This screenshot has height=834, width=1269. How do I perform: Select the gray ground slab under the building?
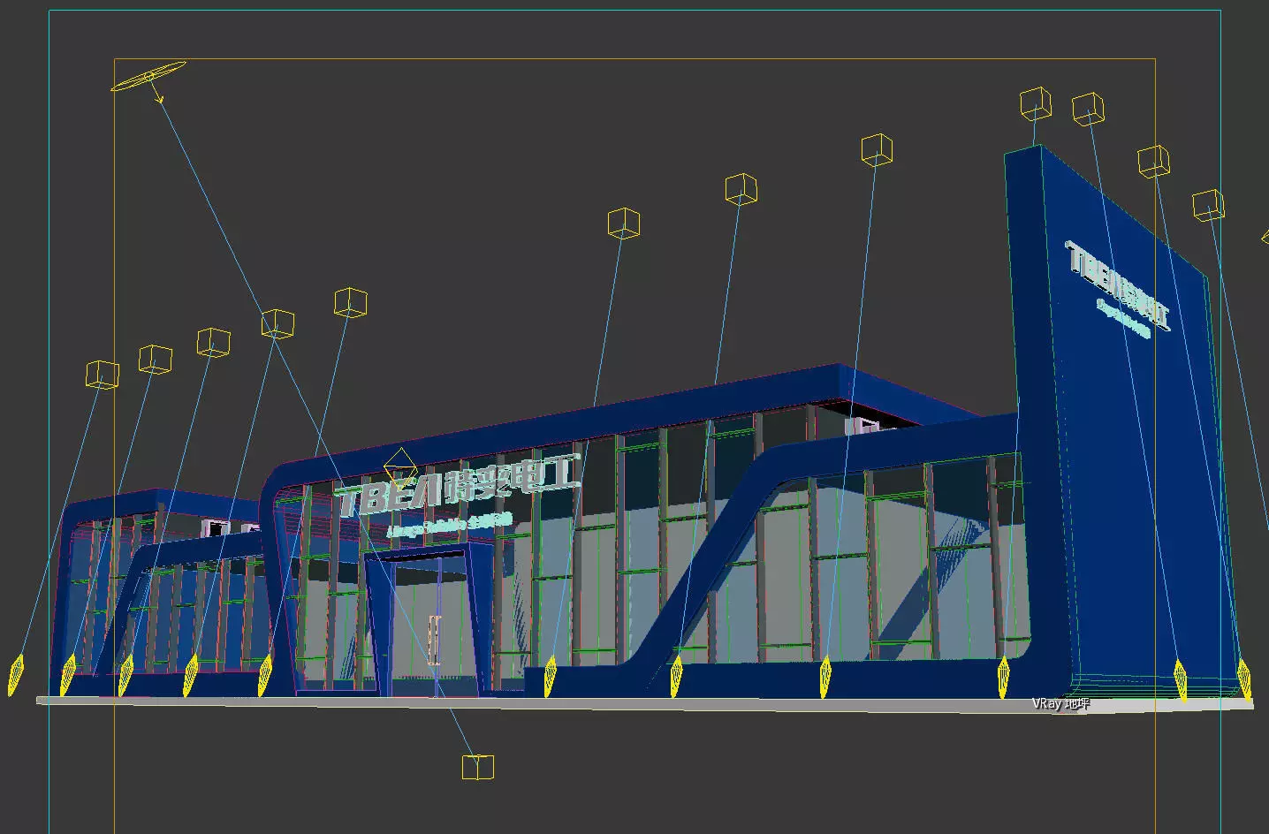point(644,703)
